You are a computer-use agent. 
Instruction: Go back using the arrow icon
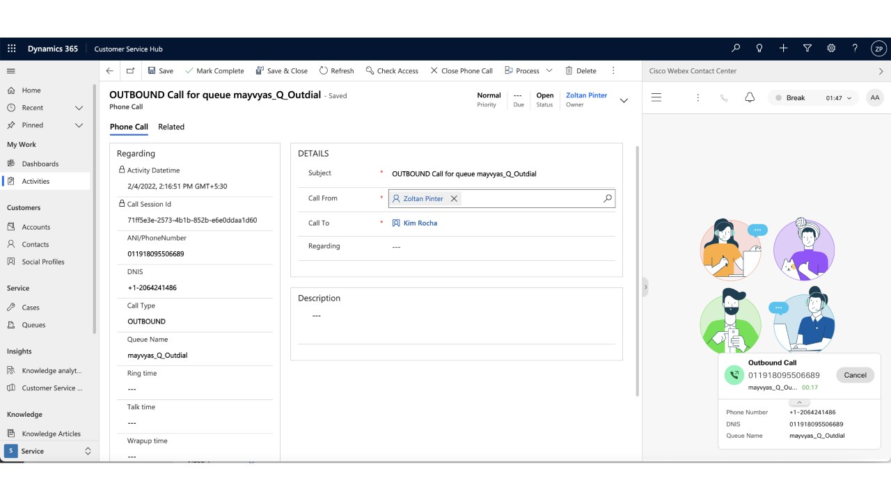[110, 71]
